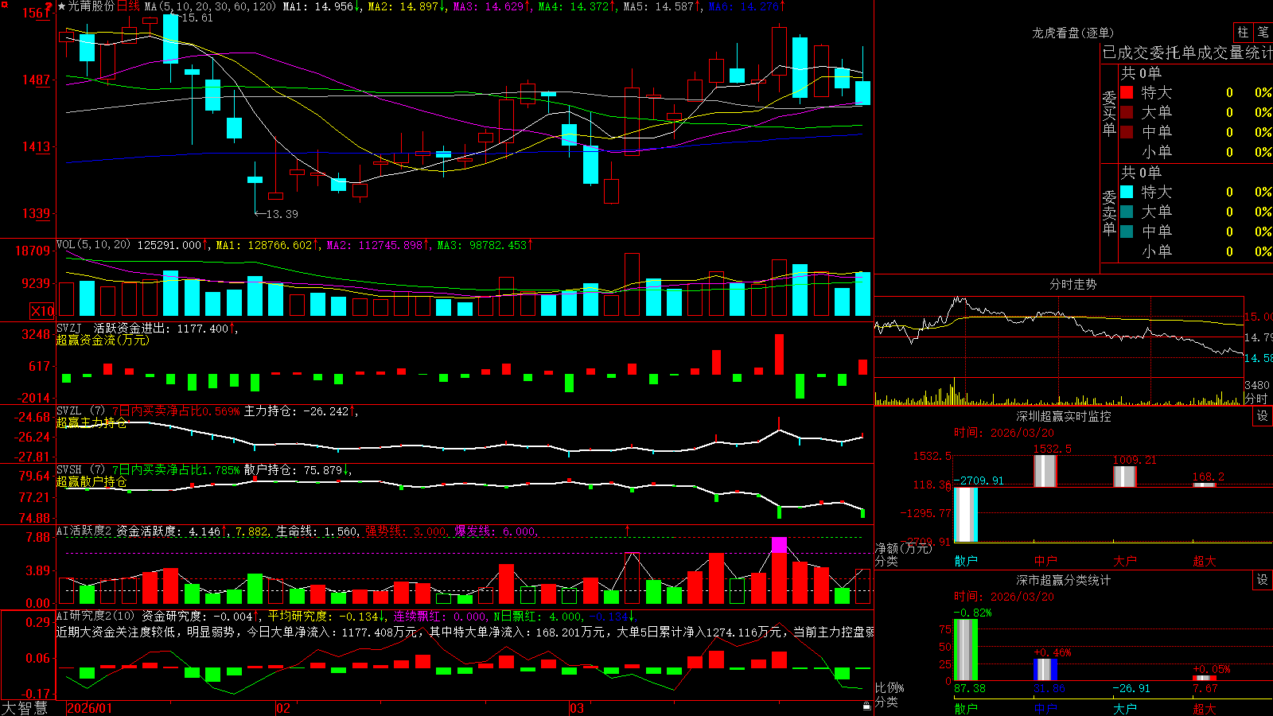Select the 龙虎看盘(逐单) panel title

[1073, 33]
